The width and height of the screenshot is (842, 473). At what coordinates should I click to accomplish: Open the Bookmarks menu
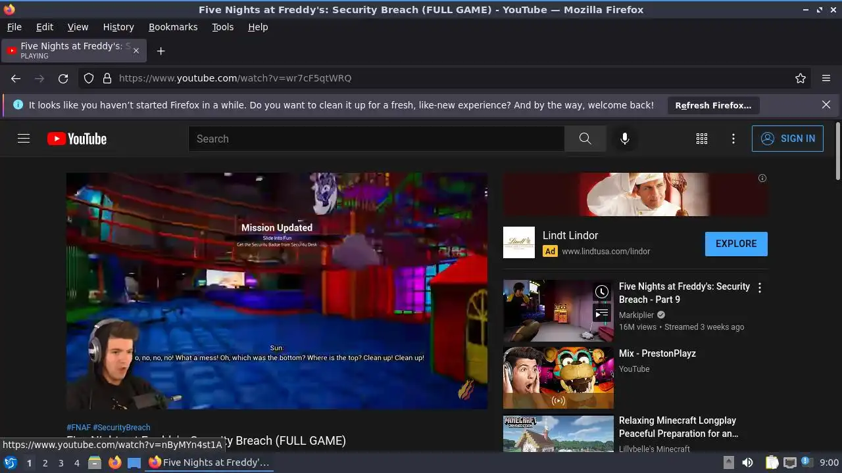(173, 27)
